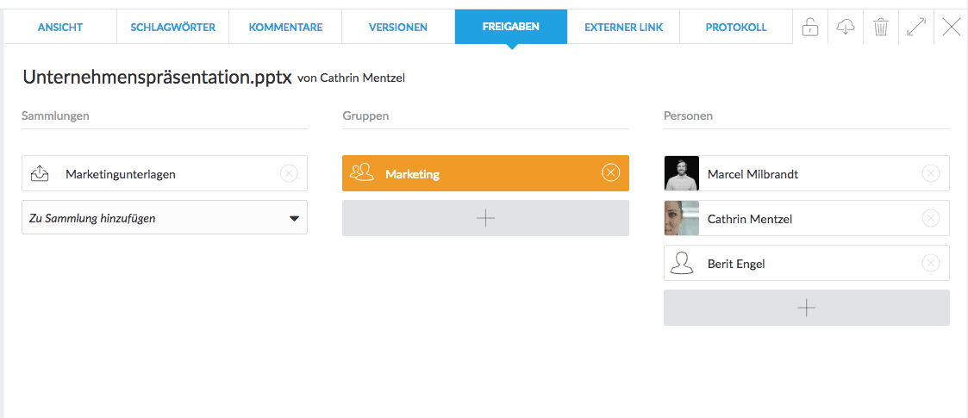968x418 pixels.
Task: Click the unlock padlock icon
Action: (x=810, y=27)
